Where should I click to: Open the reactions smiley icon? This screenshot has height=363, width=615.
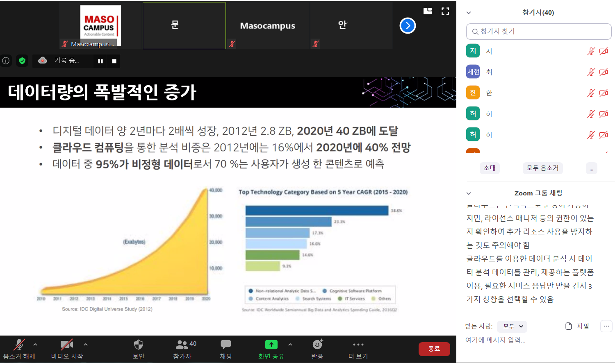coord(317,345)
